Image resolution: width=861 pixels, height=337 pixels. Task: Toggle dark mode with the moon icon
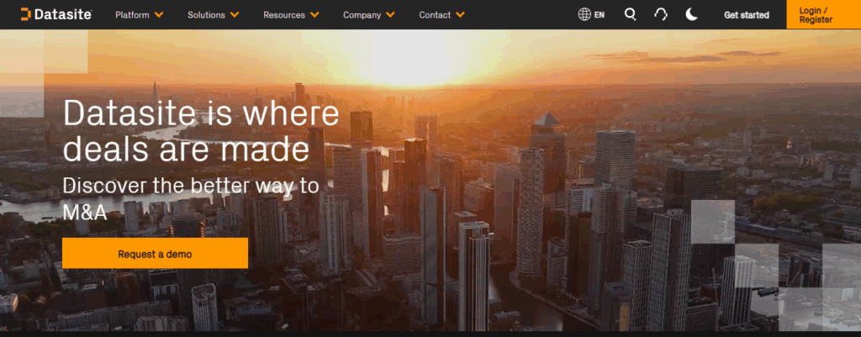[691, 14]
